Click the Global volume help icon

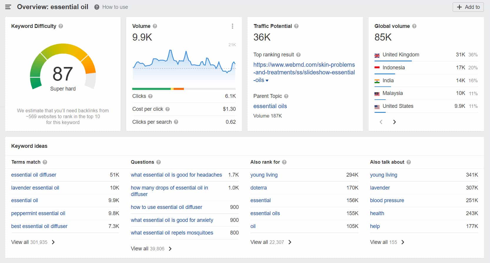[414, 26]
